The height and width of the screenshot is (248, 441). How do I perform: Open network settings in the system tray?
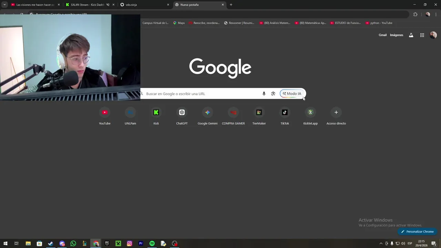tap(398, 244)
